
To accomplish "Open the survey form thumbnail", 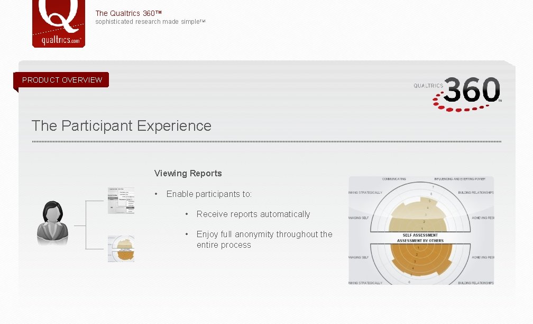I will click(121, 201).
